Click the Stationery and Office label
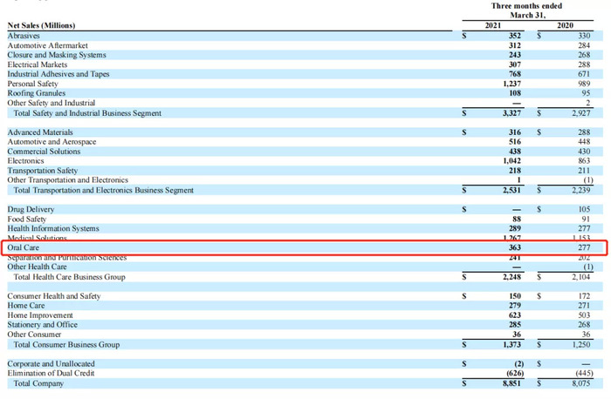The image size is (611, 399). (43, 324)
